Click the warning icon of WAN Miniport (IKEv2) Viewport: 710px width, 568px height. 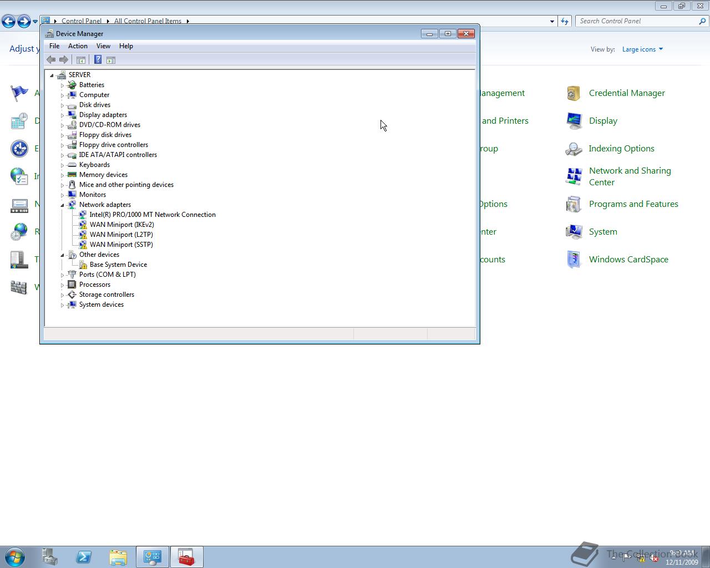coord(83,225)
